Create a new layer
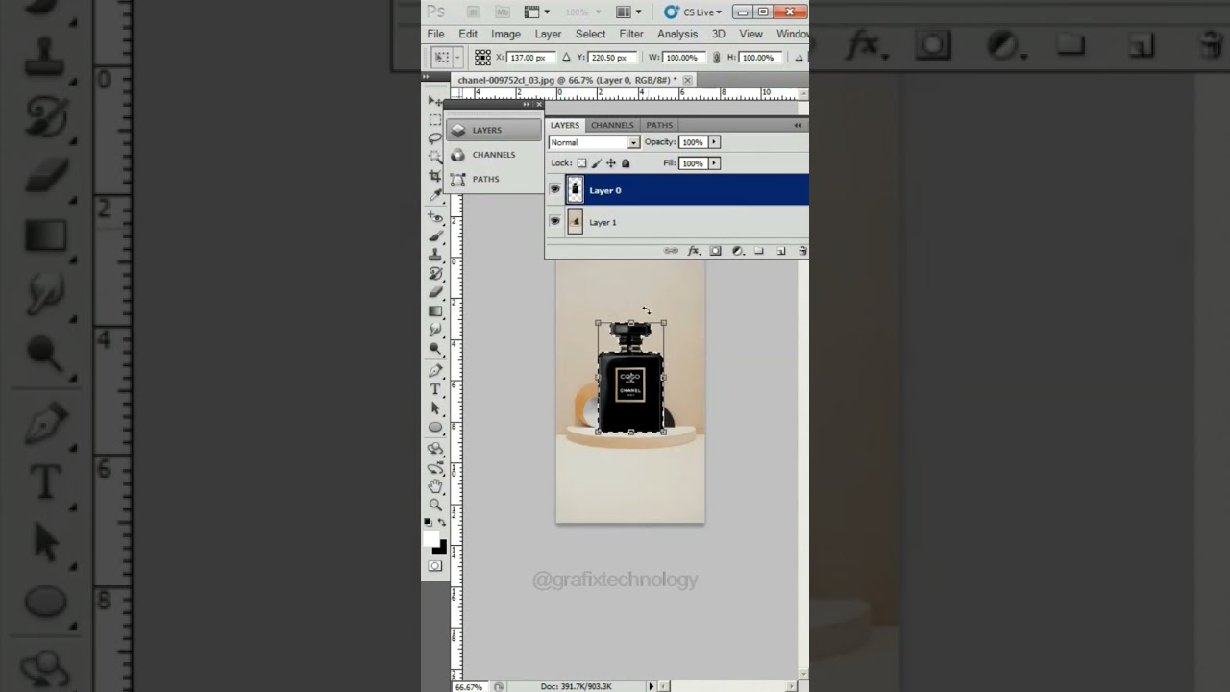Screen dimensions: 1230x692 point(781,251)
